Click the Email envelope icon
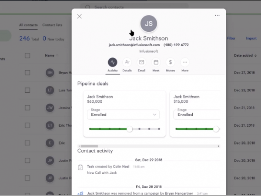The height and width of the screenshot is (196, 261). pos(141,62)
